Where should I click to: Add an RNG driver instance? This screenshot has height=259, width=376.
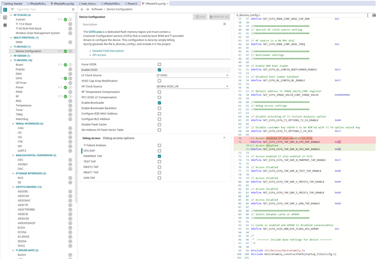point(70,101)
